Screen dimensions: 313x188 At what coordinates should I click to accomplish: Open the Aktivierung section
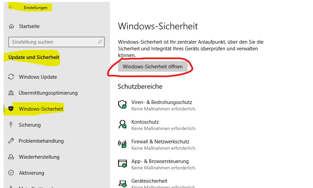(31, 173)
